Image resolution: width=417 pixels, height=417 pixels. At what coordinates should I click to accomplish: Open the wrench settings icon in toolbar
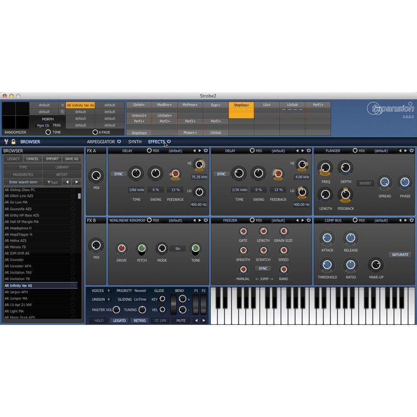point(5,141)
